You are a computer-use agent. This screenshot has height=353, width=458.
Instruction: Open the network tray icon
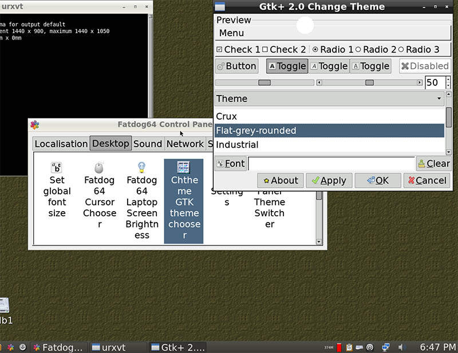pos(386,347)
